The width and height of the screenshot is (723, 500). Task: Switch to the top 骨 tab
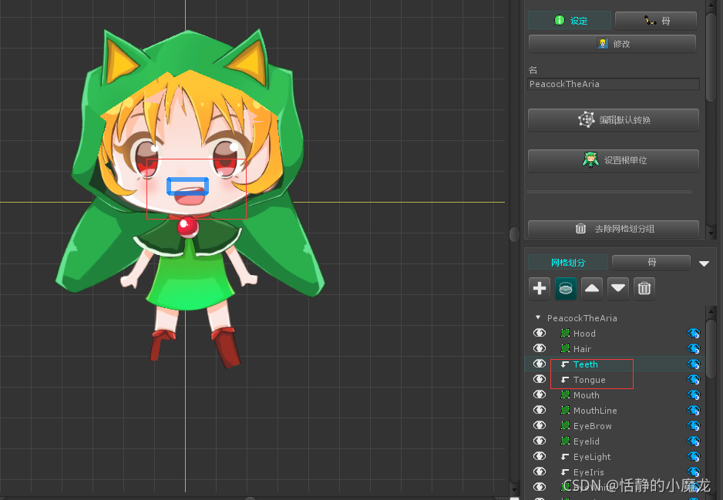pos(656,21)
